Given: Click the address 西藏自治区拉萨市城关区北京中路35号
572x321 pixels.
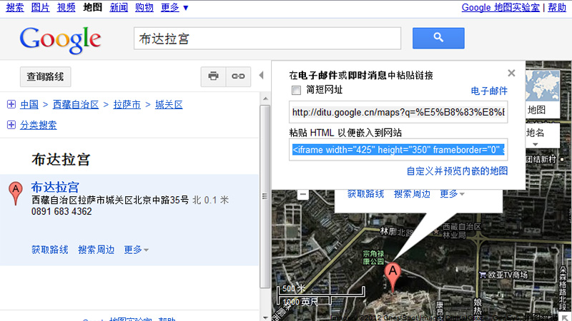Looking at the screenshot, I should (x=110, y=200).
